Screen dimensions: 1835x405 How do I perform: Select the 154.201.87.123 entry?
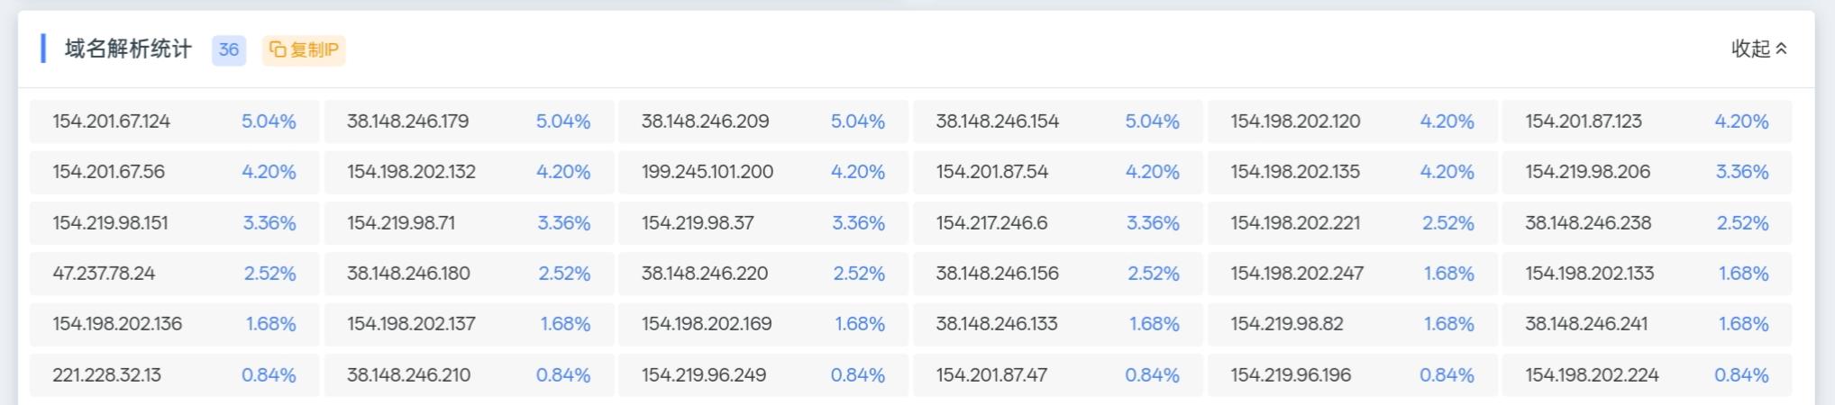[x=1584, y=121]
